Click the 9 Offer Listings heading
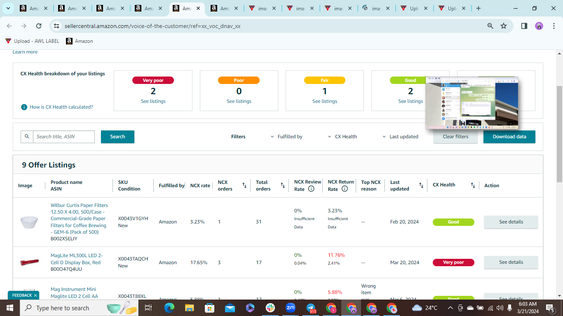Screen dimensions: 563x316 click(49, 165)
